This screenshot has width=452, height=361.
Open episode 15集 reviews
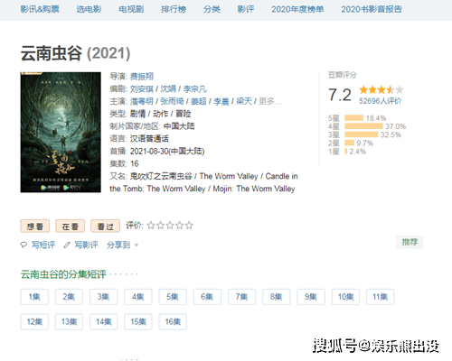(x=138, y=322)
